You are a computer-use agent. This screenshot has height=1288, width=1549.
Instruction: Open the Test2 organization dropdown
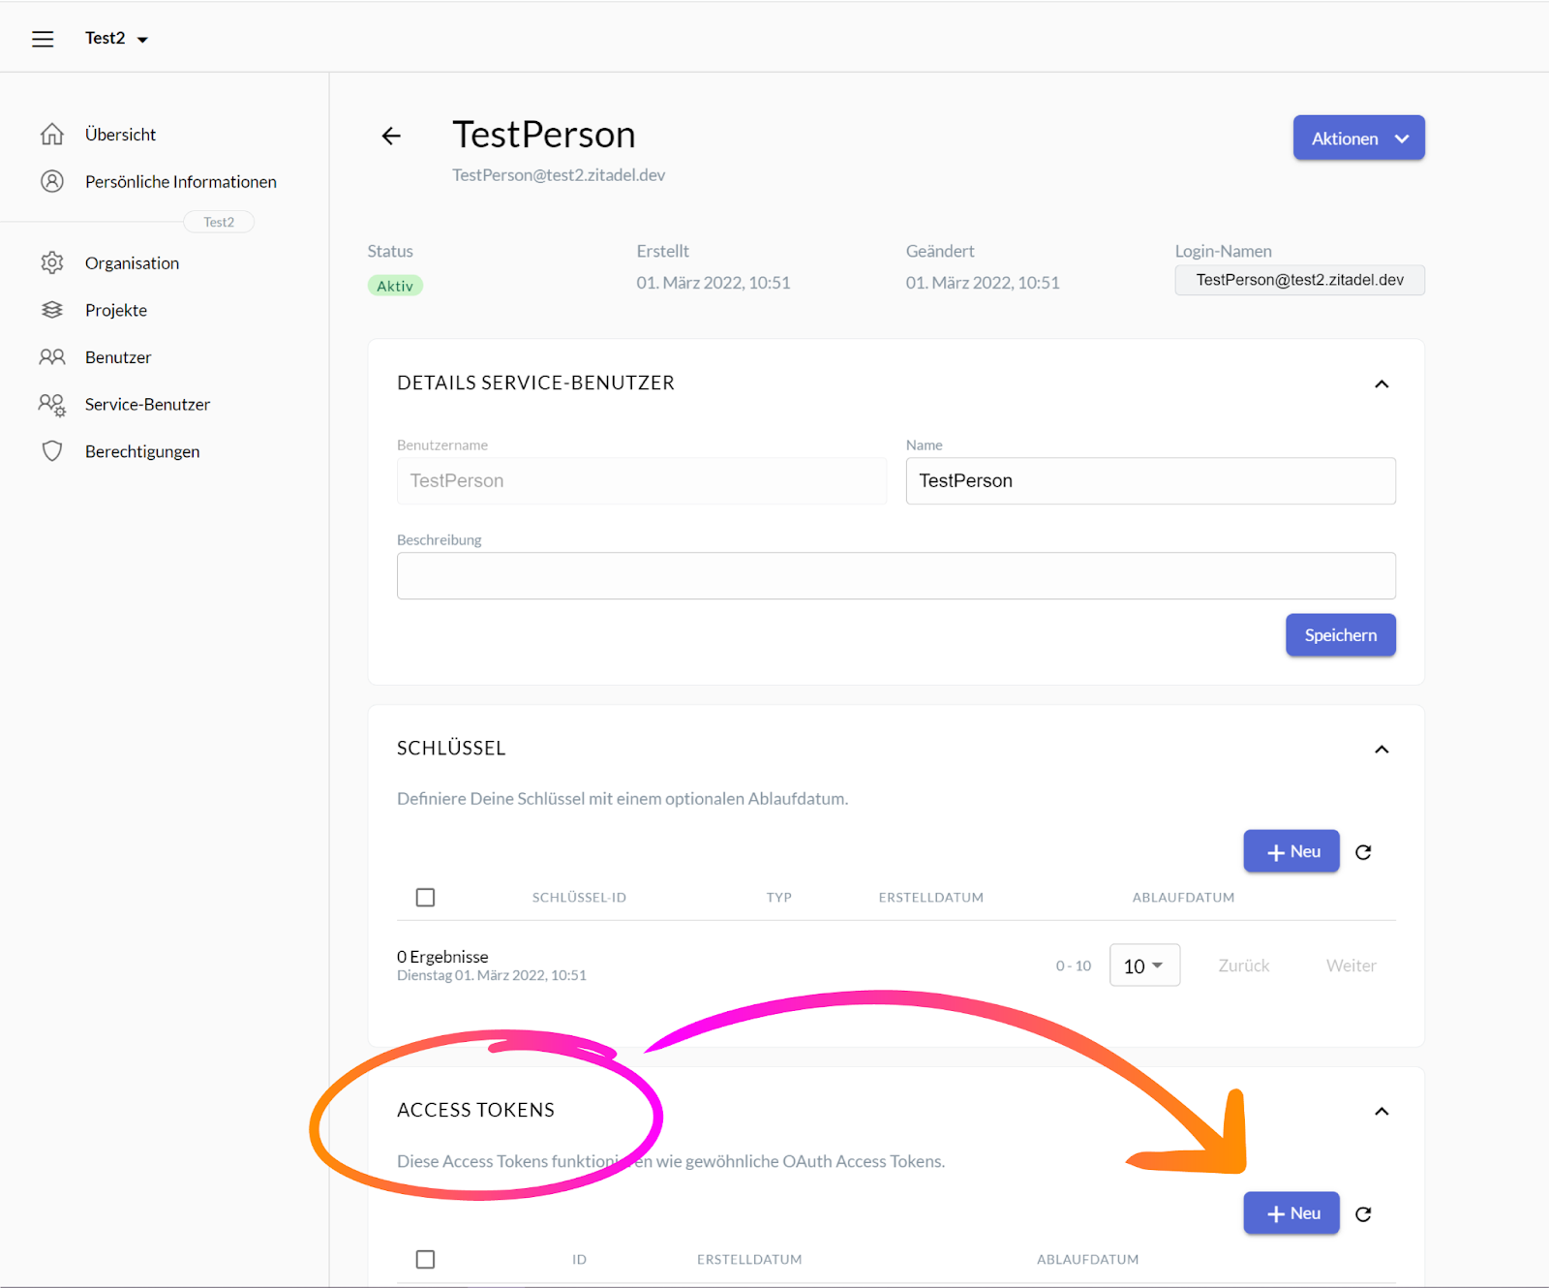[x=116, y=39]
